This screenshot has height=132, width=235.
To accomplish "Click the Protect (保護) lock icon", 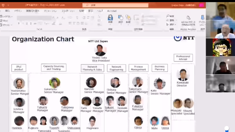I will (x=110, y=18).
